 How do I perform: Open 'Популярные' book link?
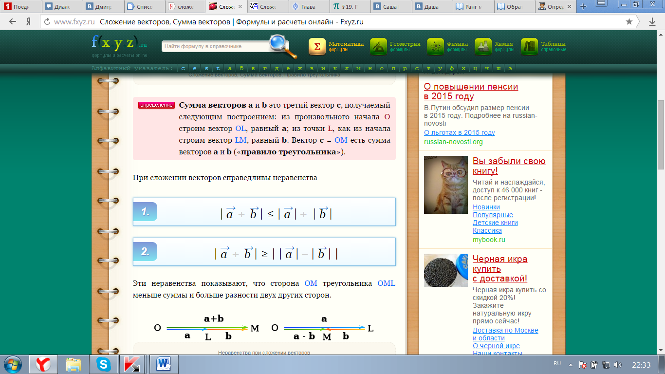pos(493,215)
